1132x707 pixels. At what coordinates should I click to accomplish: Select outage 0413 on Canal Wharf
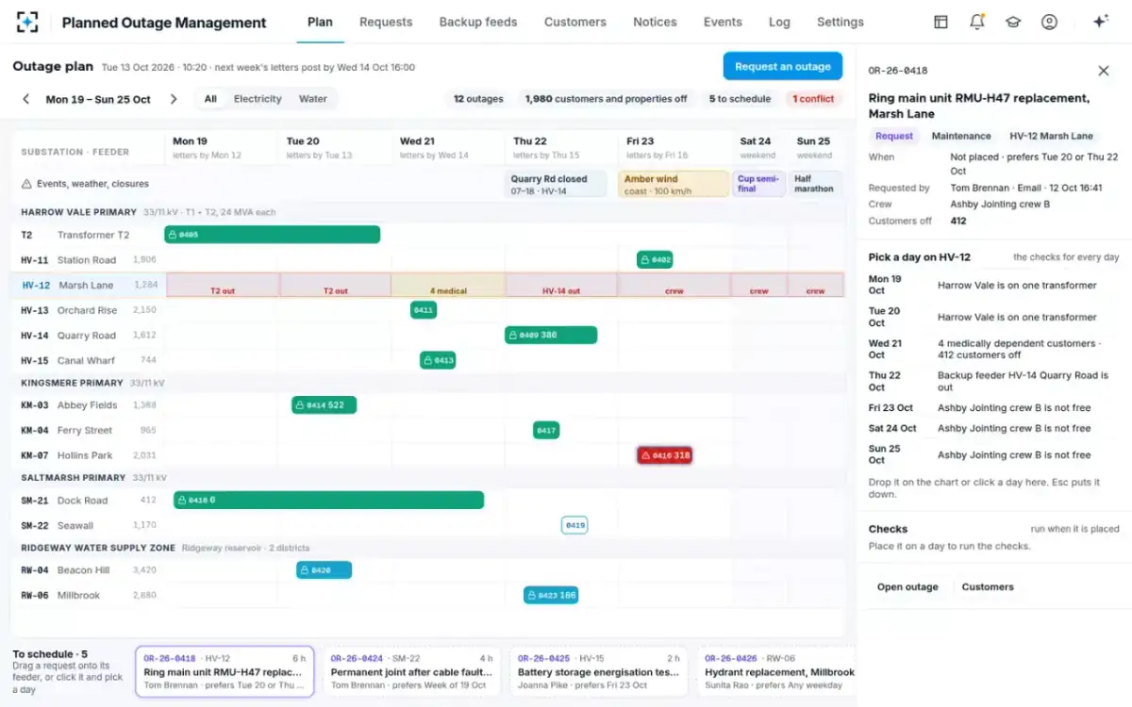tap(438, 360)
